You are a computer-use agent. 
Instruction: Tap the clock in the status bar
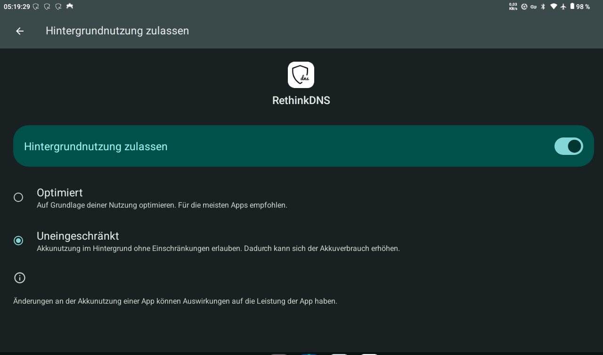[17, 7]
